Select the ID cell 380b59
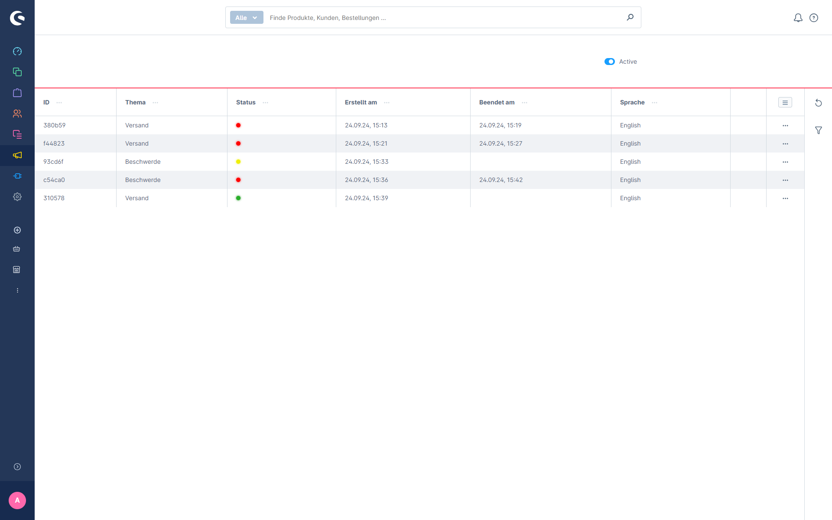Image resolution: width=832 pixels, height=520 pixels. (55, 125)
